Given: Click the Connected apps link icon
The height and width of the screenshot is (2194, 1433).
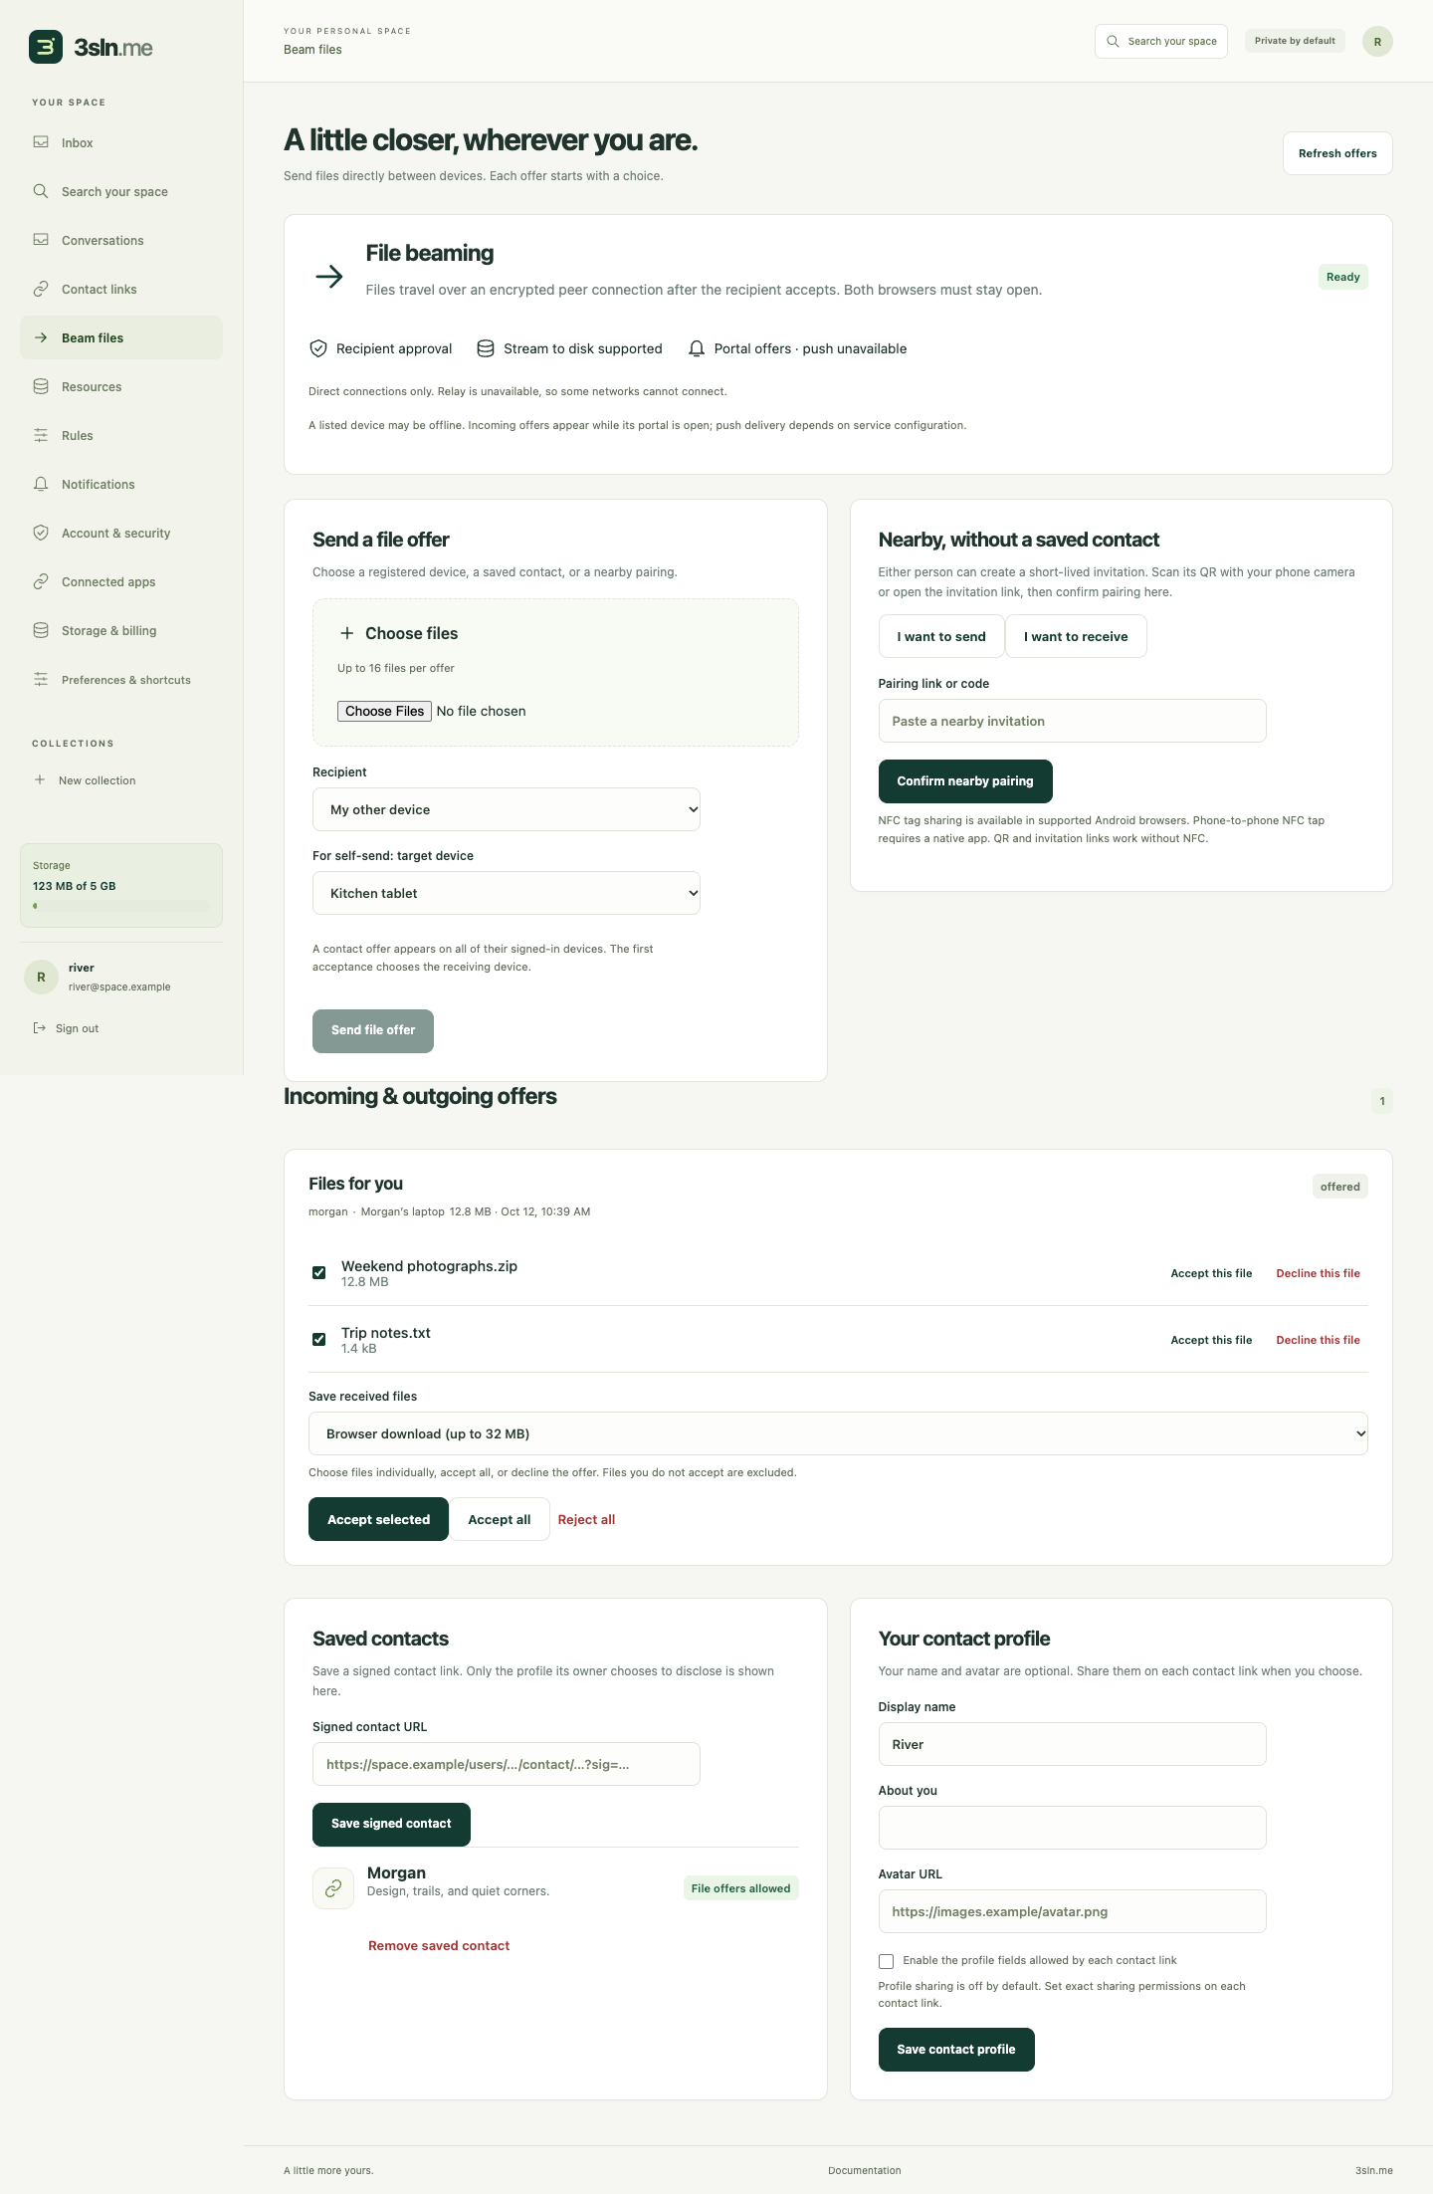Looking at the screenshot, I should point(41,581).
